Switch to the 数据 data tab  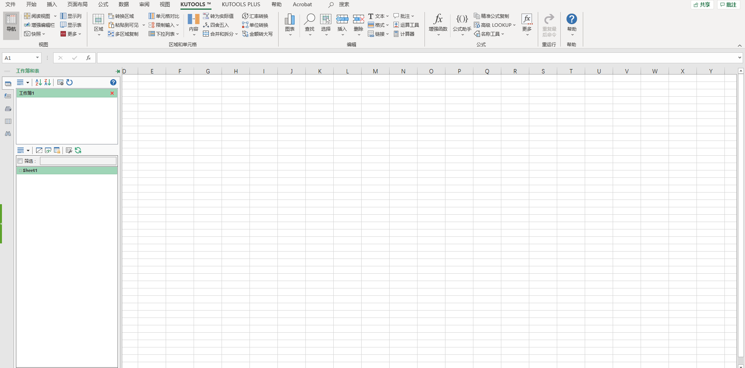124,4
